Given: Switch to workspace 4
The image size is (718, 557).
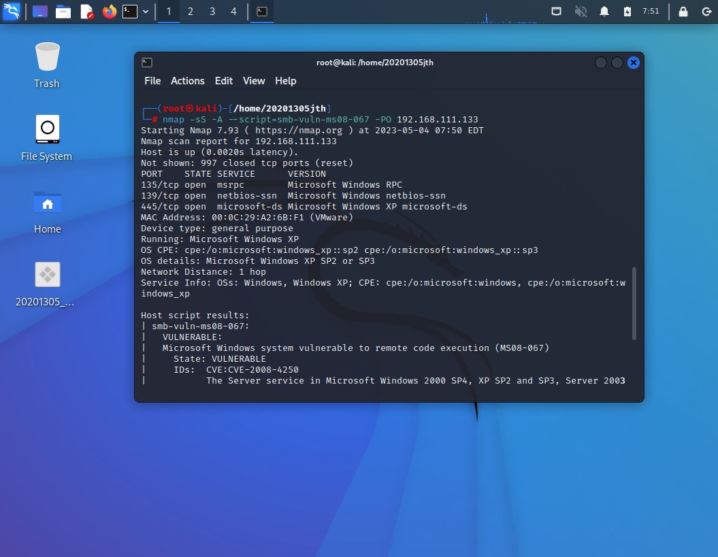Looking at the screenshot, I should pos(234,12).
